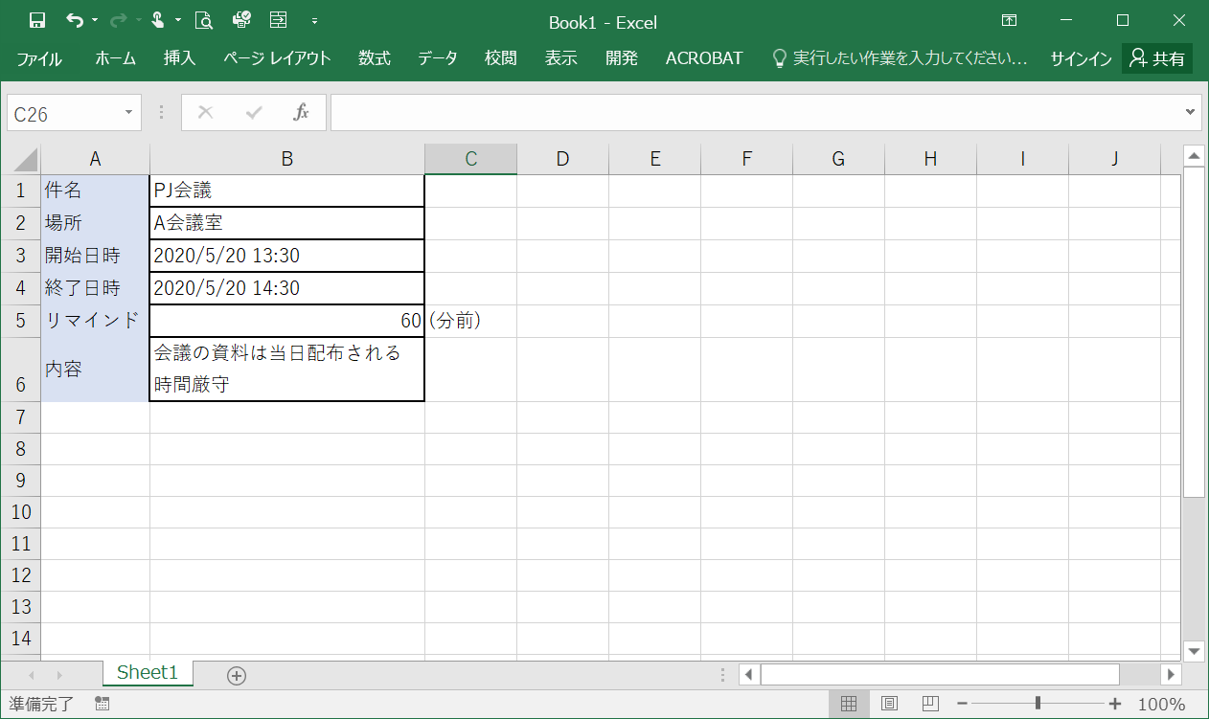Click the Select All corner triangle

(21, 159)
